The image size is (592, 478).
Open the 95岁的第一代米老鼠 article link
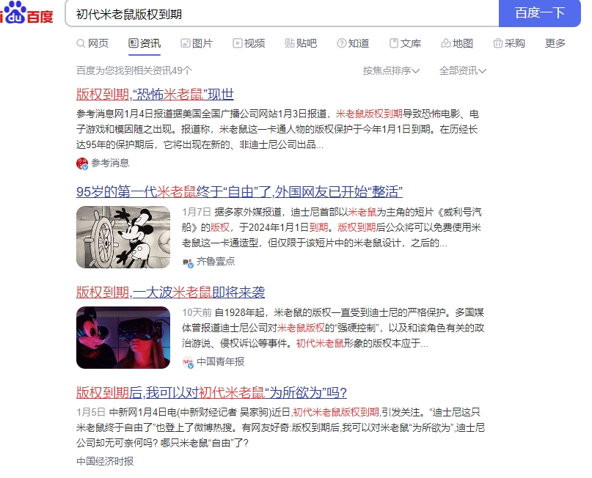[239, 191]
